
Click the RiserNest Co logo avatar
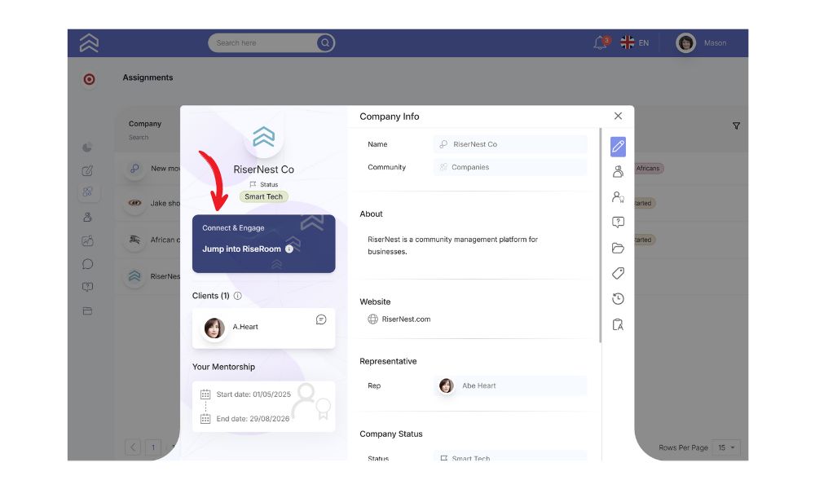click(263, 138)
